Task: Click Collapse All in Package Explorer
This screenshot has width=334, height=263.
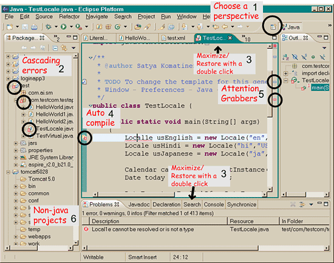Action: pos(55,48)
